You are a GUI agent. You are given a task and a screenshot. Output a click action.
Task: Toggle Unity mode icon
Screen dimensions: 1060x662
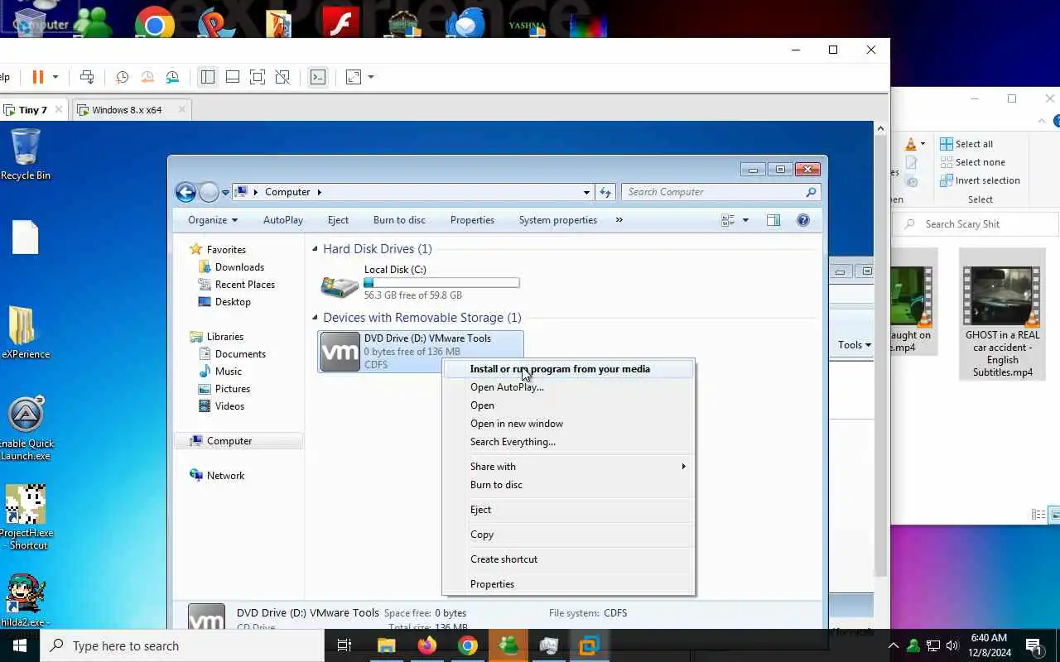tap(282, 77)
